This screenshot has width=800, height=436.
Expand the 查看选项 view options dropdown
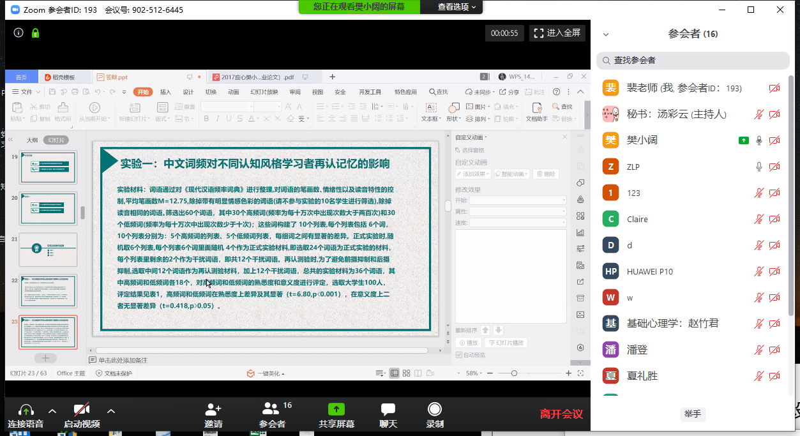[457, 7]
